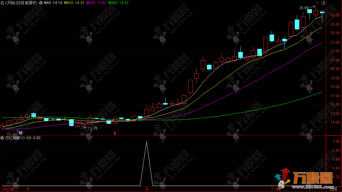Click month 5 marker on time axis
Screen dimensions: 342x192
(x=28, y=189)
